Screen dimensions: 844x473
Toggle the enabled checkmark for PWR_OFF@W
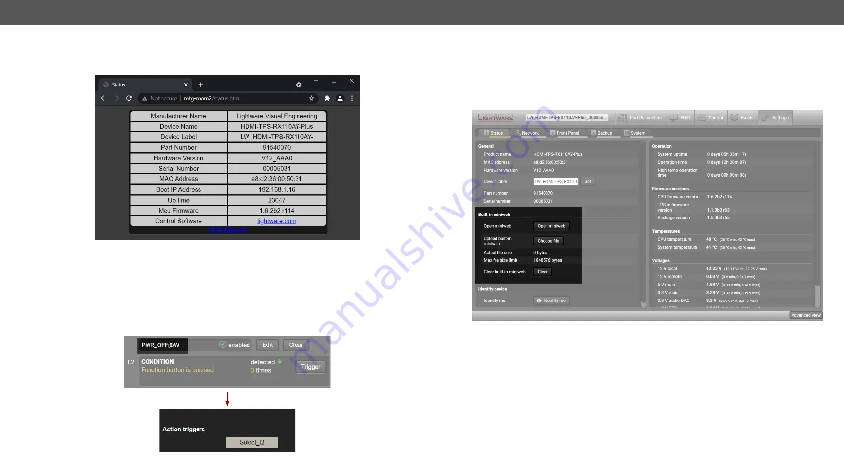click(223, 344)
